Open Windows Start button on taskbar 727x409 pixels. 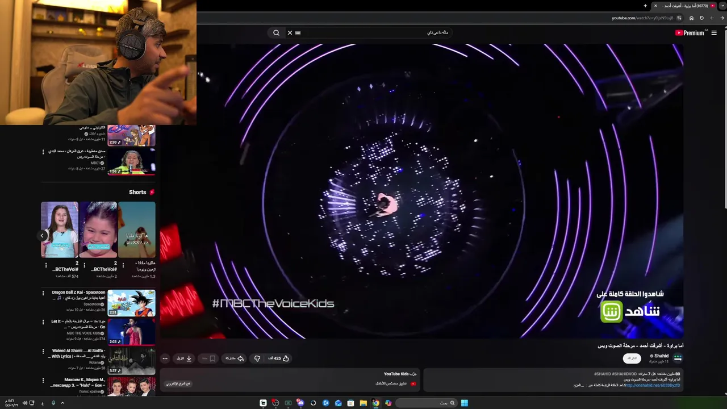464,403
